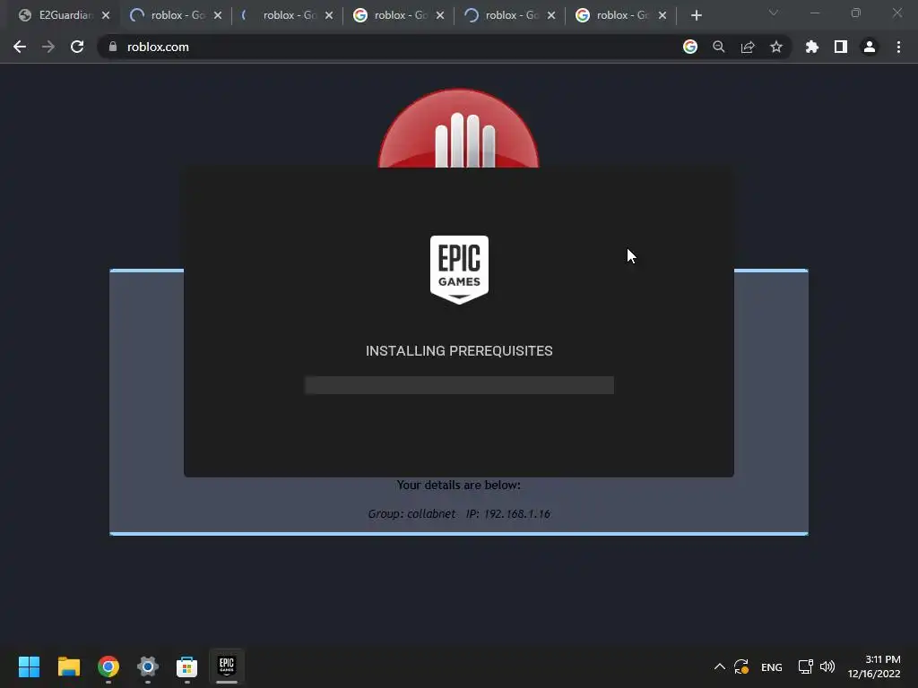The width and height of the screenshot is (918, 688).
Task: Switch to the second tab, first roblox tab
Action: [x=176, y=15]
